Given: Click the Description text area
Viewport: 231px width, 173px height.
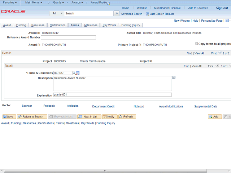Looking at the screenshot, I should click(113, 83).
